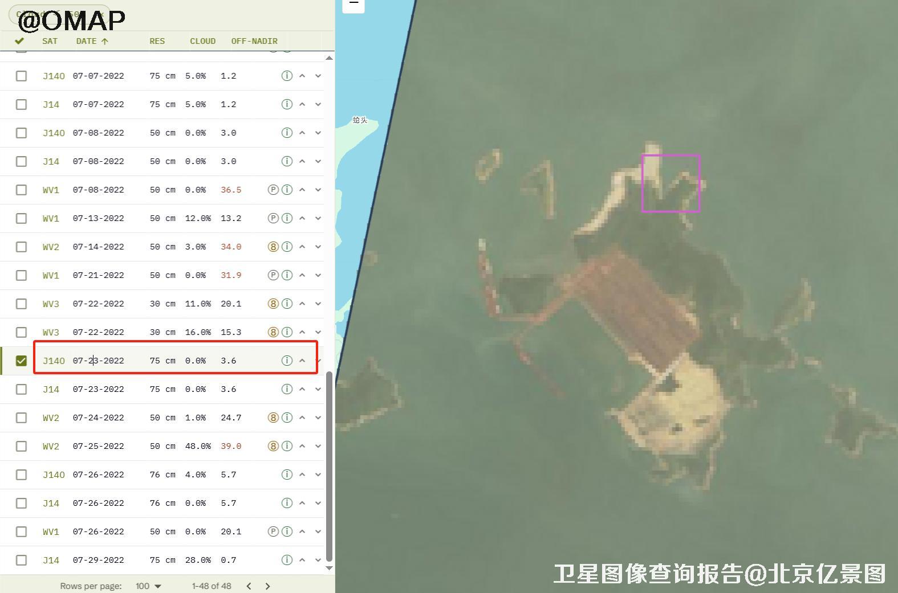Click the P badge on WV1 07-08-2022 row
This screenshot has width=898, height=593.
click(273, 190)
